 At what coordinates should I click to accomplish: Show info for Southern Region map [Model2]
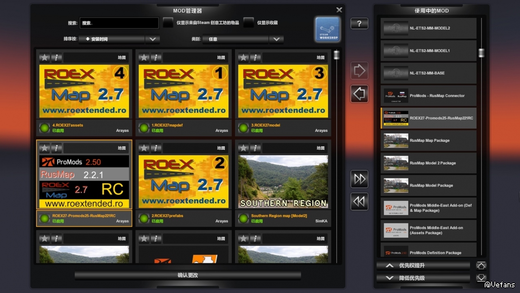tap(255, 148)
